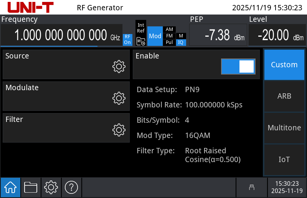Switch to the ARB tab
This screenshot has height=198, width=307.
(284, 96)
